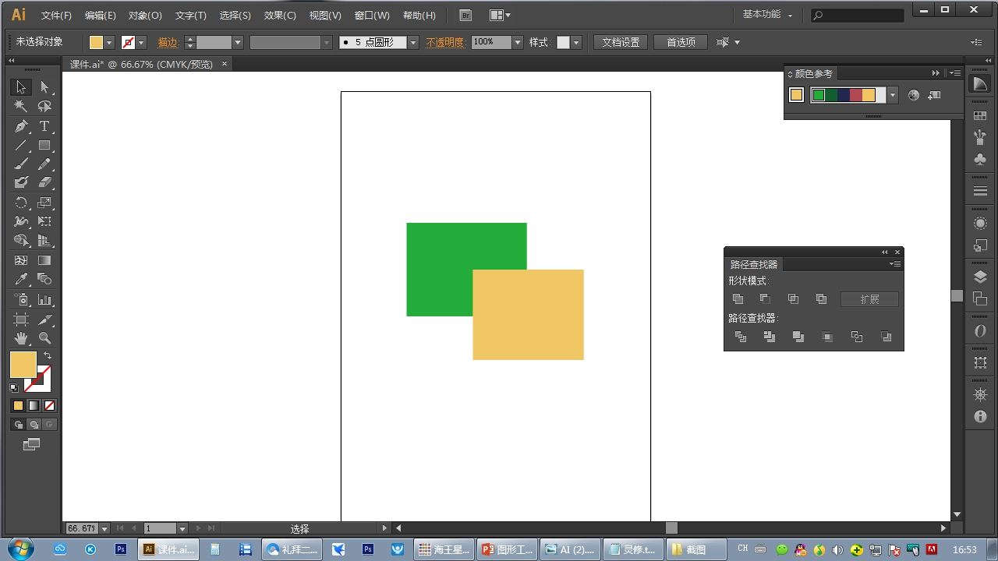Click the Outline pathfinder icon
The height and width of the screenshot is (561, 998).
click(x=857, y=337)
